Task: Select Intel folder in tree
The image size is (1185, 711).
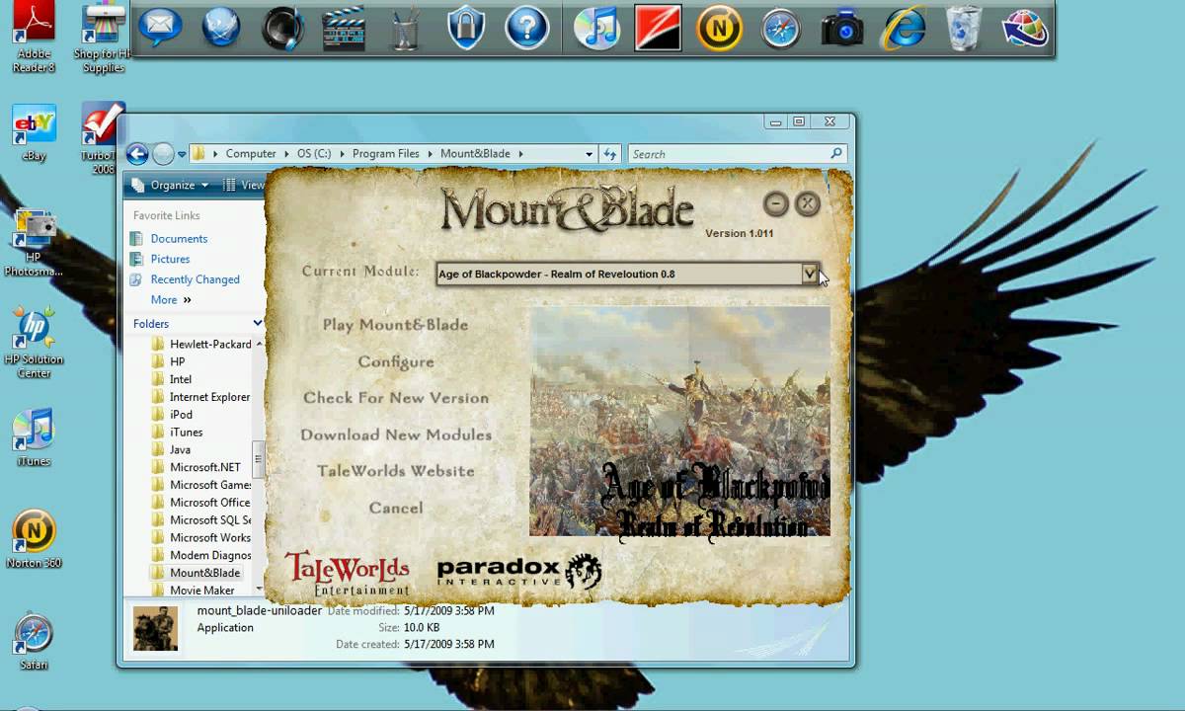Action: coord(181,379)
